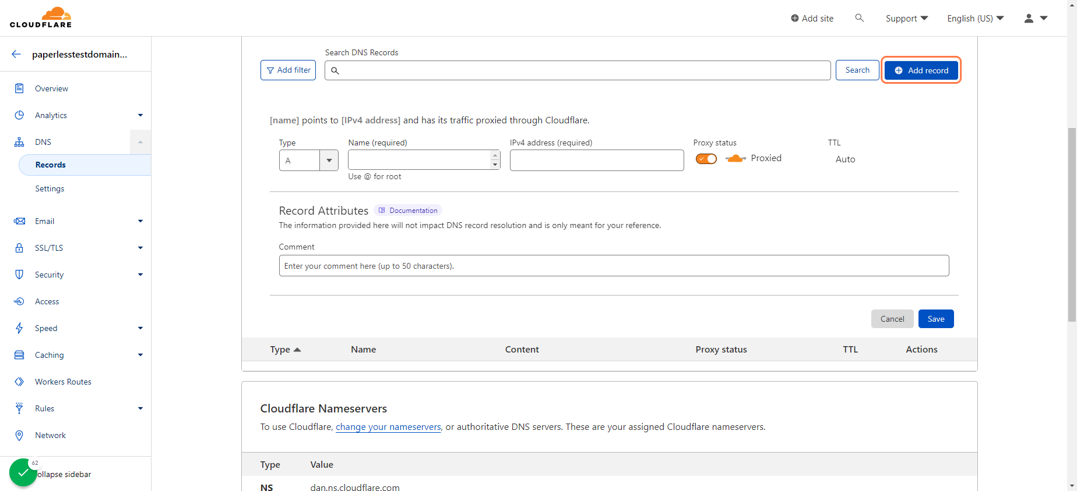The height and width of the screenshot is (491, 1077).
Task: Expand the SSL/TLS menu arrow
Action: point(140,248)
